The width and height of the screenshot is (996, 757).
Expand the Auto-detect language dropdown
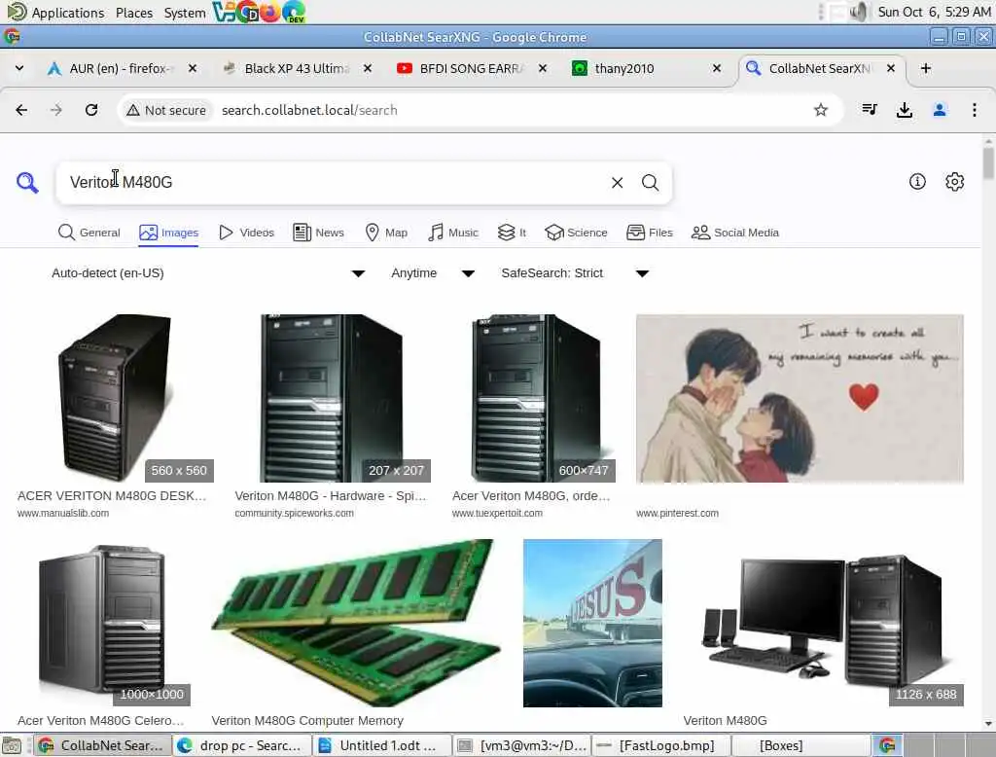click(x=208, y=273)
